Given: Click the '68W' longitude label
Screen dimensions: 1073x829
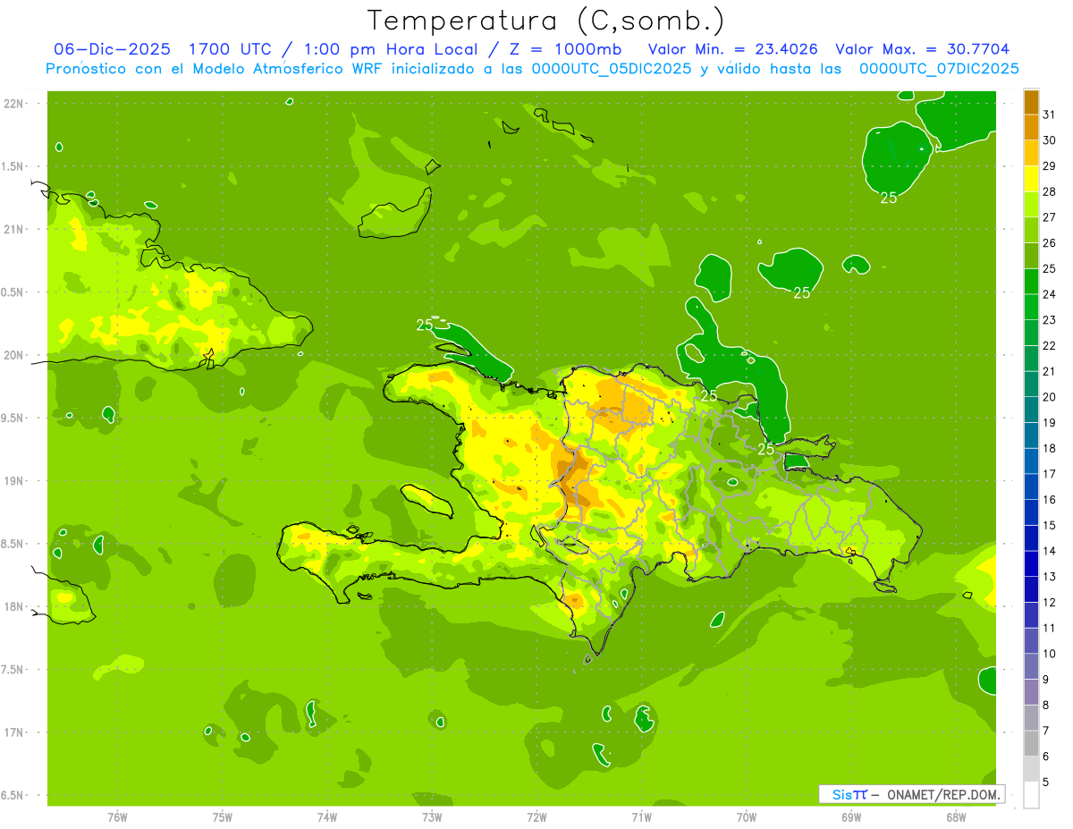Looking at the screenshot, I should [956, 816].
